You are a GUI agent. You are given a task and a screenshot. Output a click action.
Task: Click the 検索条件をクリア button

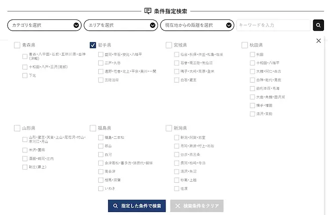[x=197, y=206]
